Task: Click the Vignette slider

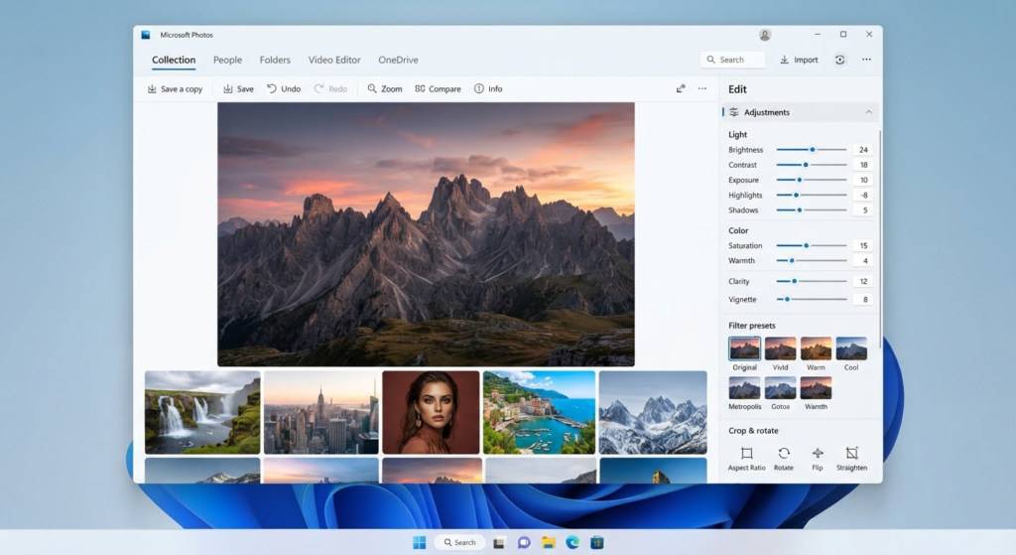Action: point(812,300)
